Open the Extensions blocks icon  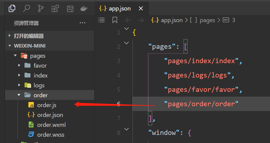point(55,8)
